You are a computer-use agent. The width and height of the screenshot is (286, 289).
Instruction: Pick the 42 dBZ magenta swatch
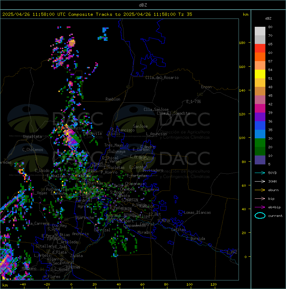[260, 108]
